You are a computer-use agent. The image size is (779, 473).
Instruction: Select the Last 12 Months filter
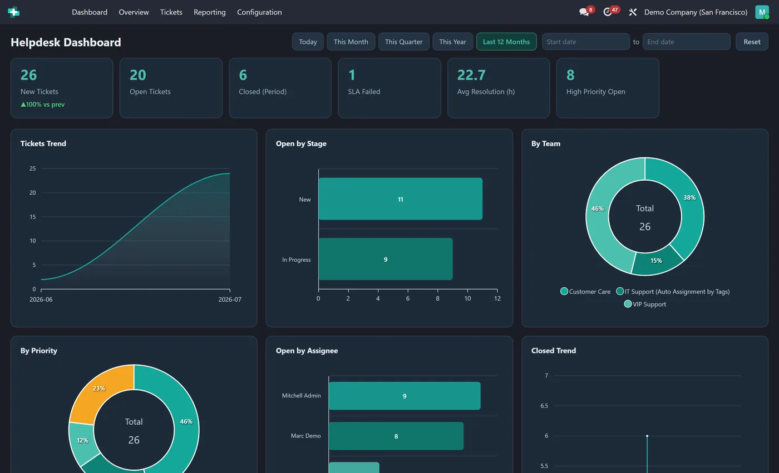506,42
